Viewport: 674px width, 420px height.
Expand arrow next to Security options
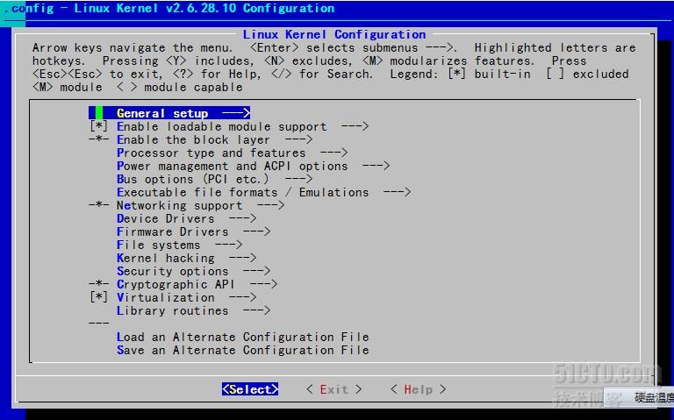[x=256, y=272]
